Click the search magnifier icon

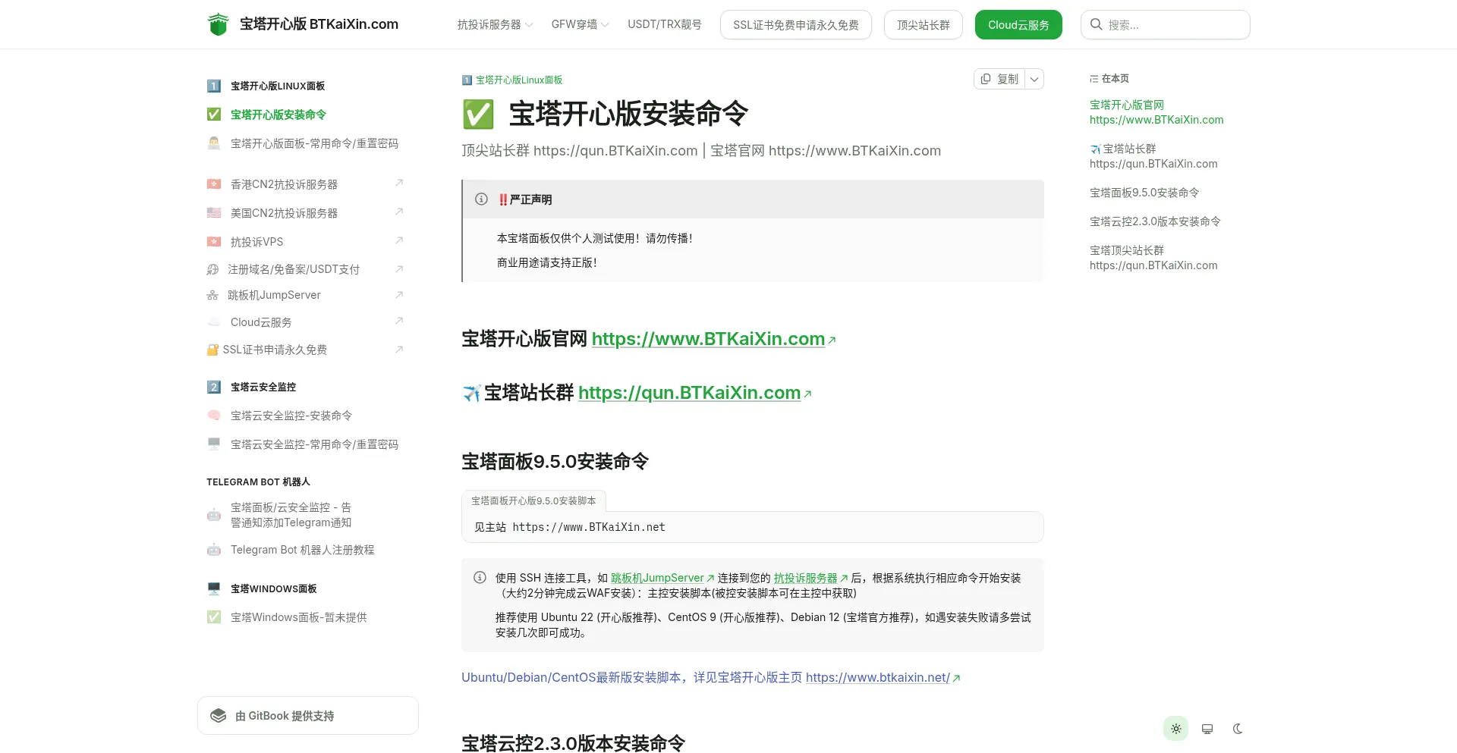click(x=1096, y=24)
